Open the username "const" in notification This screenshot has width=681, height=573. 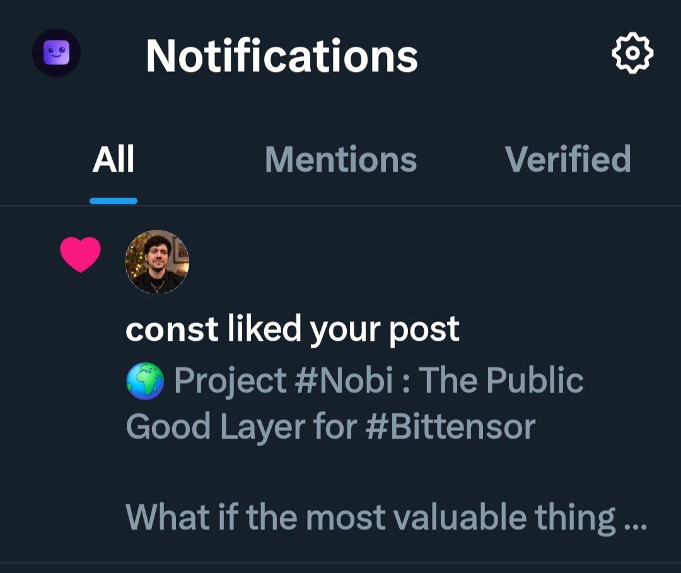172,329
